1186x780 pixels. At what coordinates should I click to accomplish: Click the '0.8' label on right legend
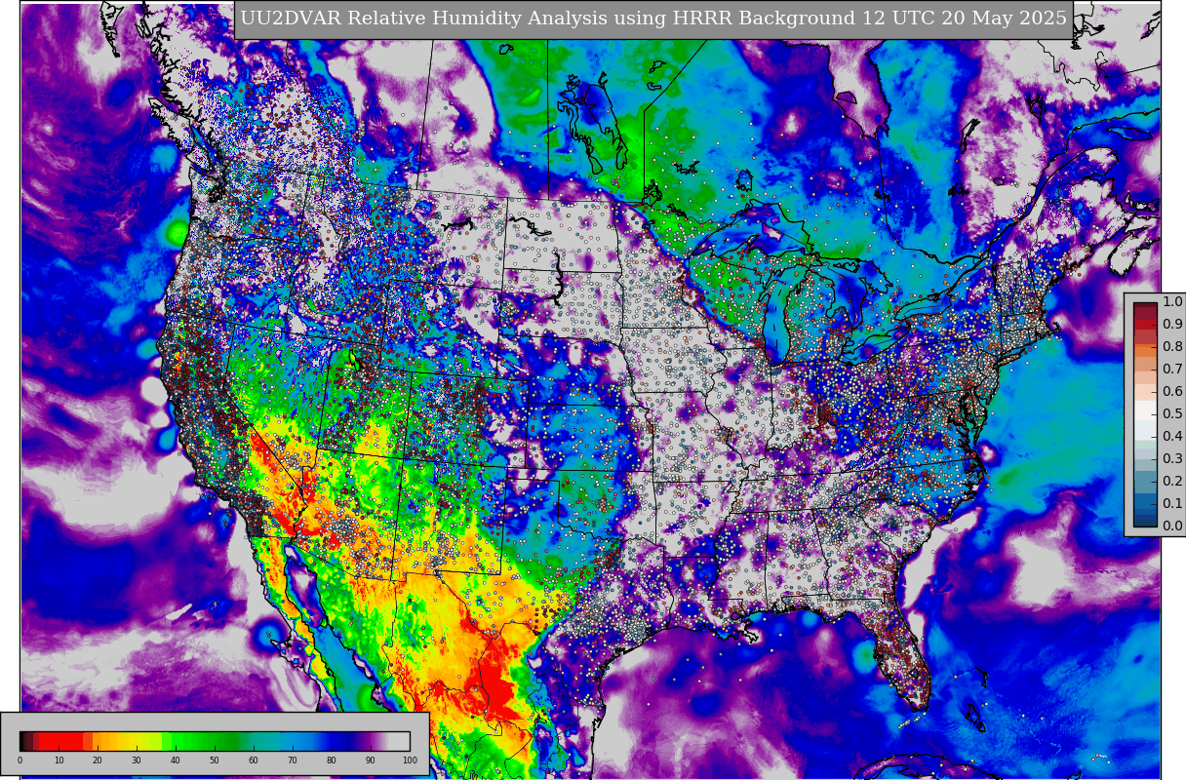[x=1171, y=346]
